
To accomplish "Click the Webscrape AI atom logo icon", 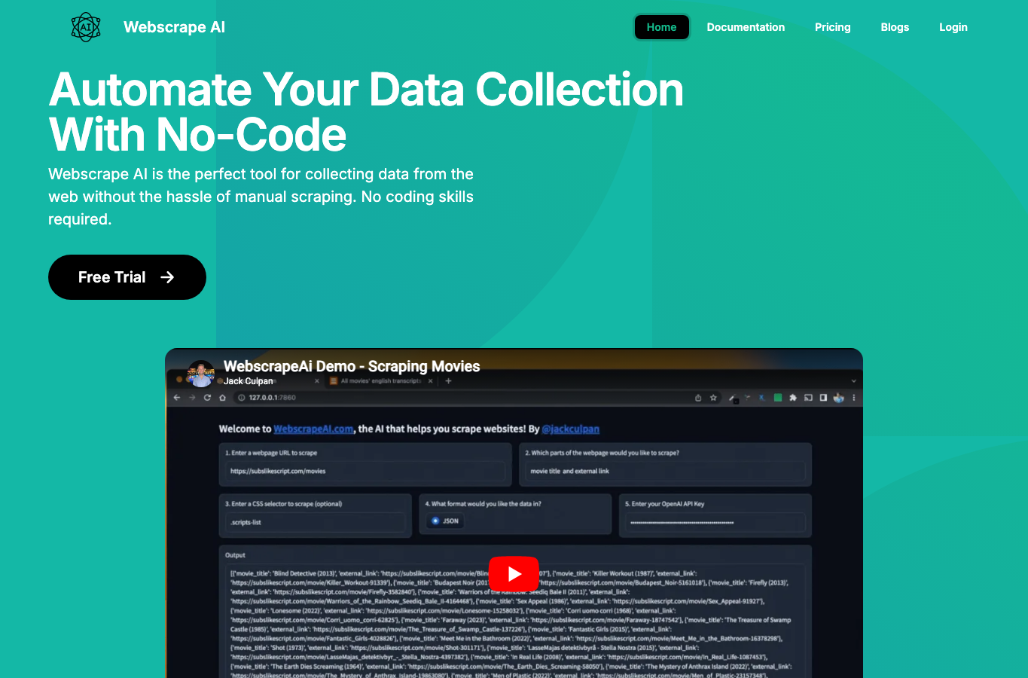I will [x=86, y=27].
